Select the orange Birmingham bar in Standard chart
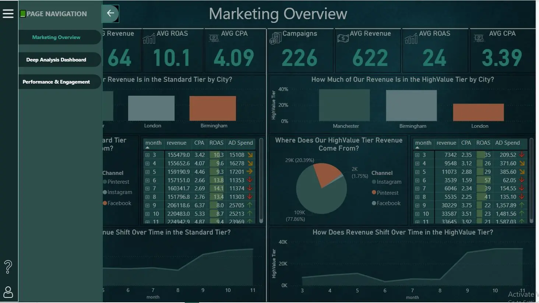The height and width of the screenshot is (303, 539). coord(212,108)
